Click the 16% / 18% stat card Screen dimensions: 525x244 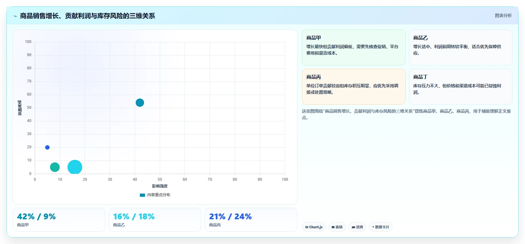click(155, 220)
